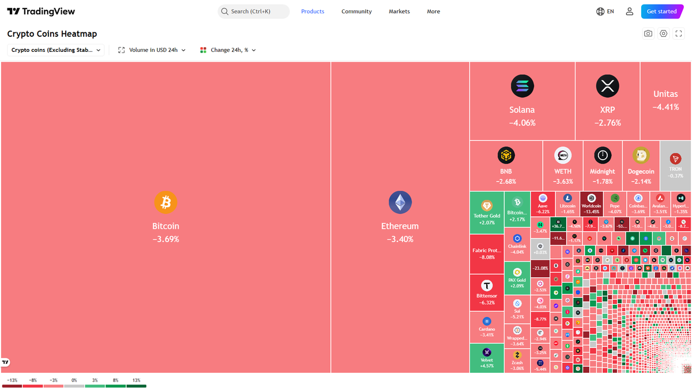Click the WETH logo icon

click(563, 155)
